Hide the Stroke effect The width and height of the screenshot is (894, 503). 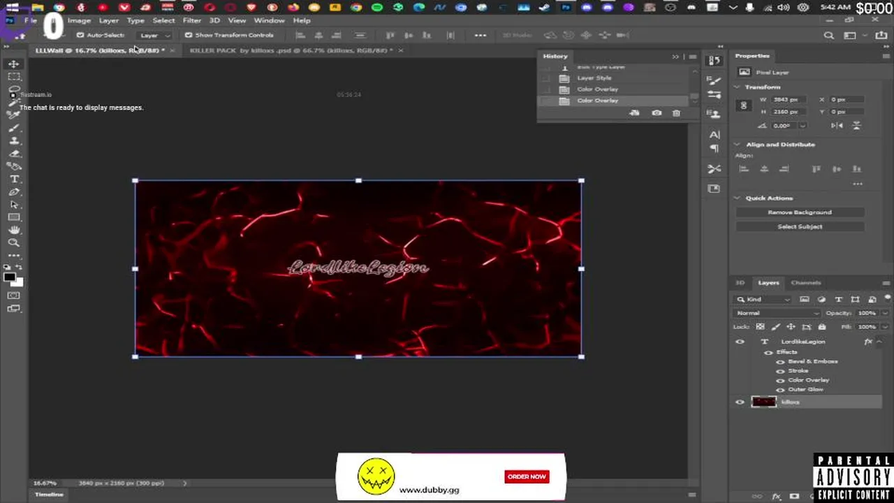(x=780, y=371)
